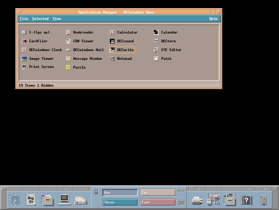
Task: Switch to workspace Two
Action: 158,193
